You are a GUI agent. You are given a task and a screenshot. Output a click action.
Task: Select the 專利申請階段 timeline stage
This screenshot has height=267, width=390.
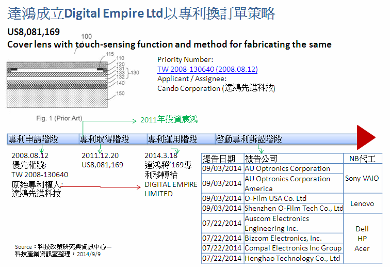click(43, 139)
